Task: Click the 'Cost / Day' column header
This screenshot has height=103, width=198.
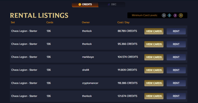Action: point(123,22)
